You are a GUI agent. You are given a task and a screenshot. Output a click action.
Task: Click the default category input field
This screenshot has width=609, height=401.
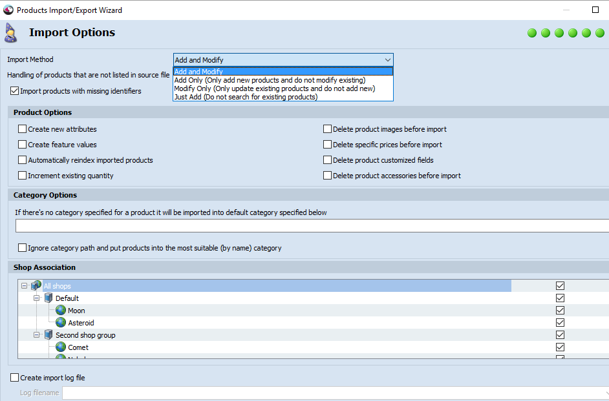(x=312, y=226)
